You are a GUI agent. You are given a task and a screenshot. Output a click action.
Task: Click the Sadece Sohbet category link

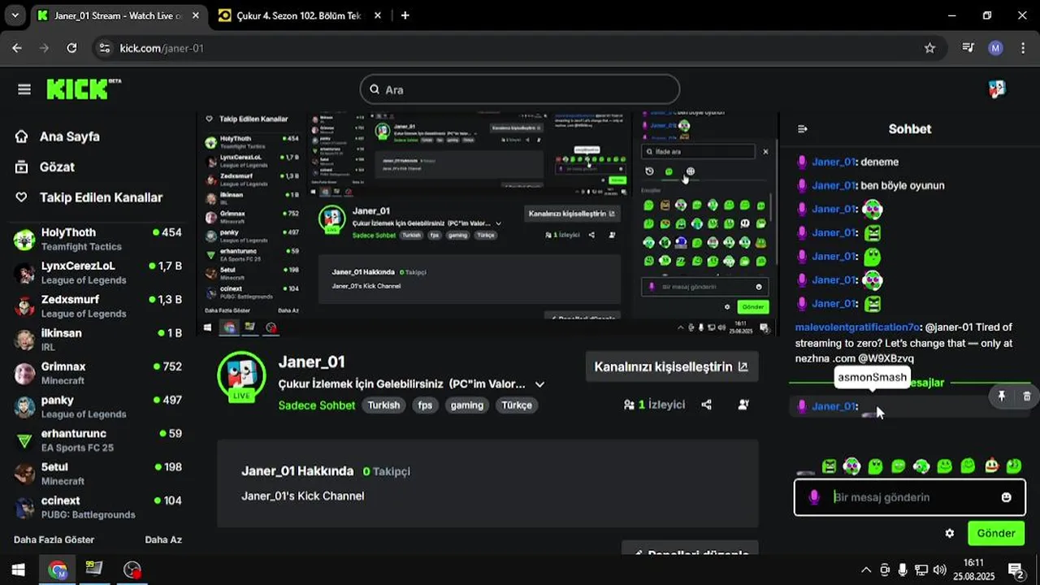317,405
